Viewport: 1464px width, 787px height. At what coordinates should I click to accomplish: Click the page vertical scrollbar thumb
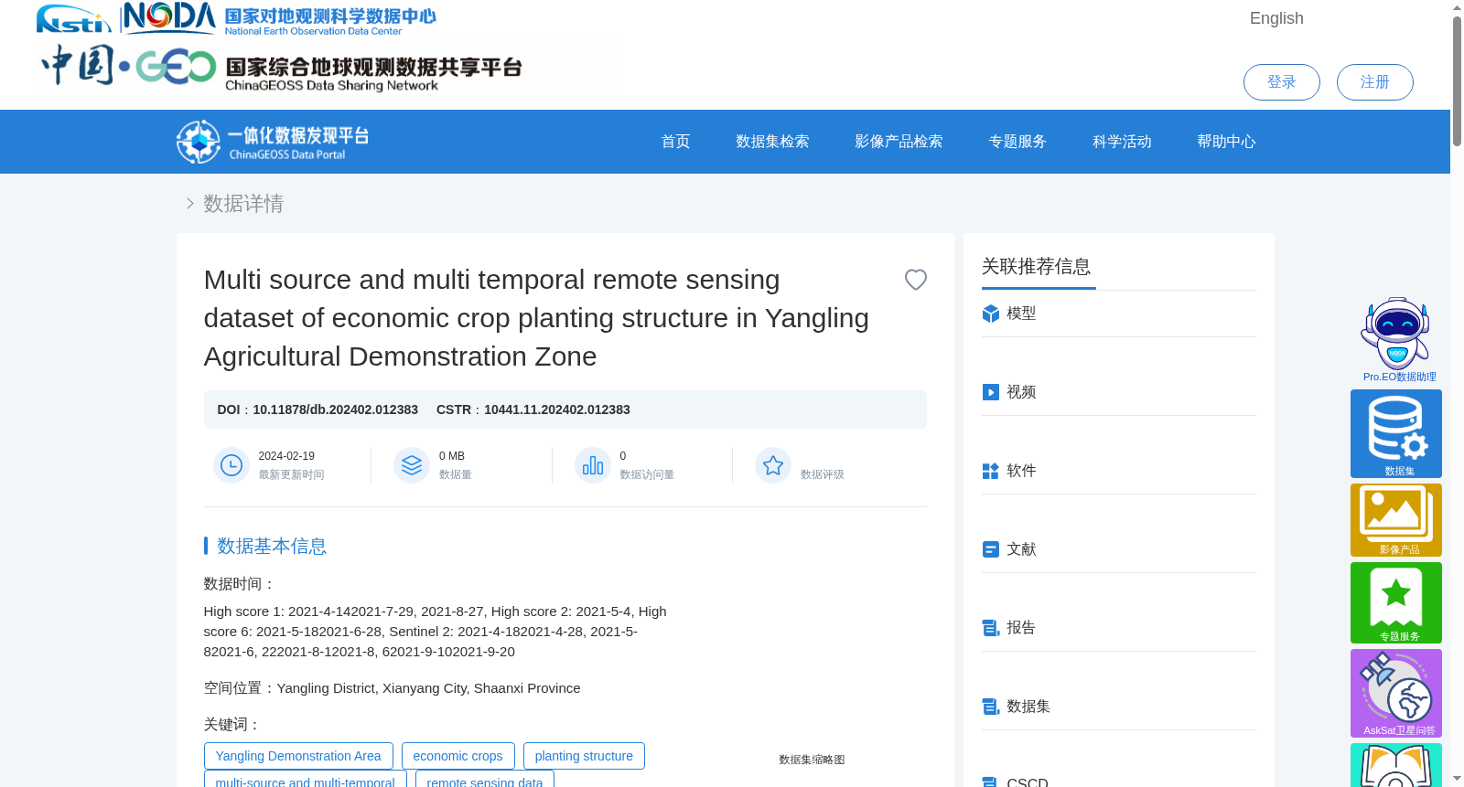pyautogui.click(x=1457, y=81)
